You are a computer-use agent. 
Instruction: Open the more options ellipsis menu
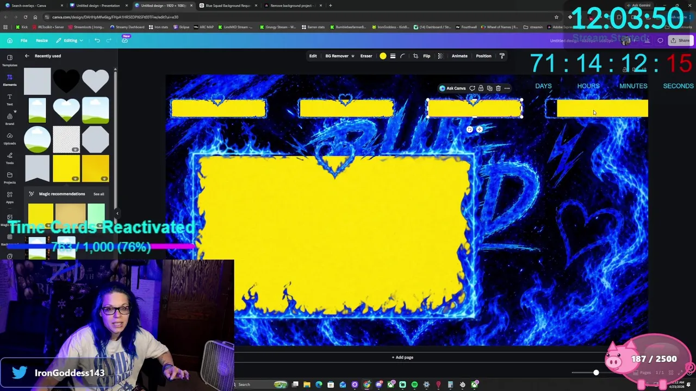coord(507,89)
